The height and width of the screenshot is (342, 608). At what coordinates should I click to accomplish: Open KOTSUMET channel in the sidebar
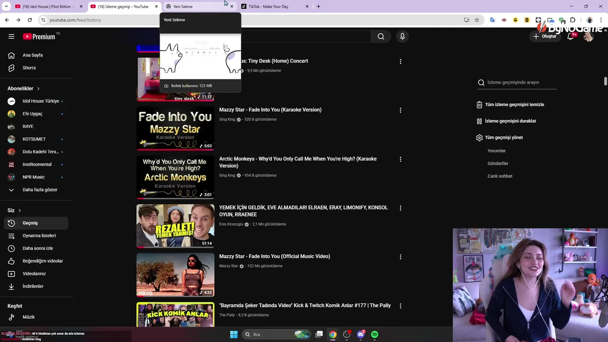(36, 139)
